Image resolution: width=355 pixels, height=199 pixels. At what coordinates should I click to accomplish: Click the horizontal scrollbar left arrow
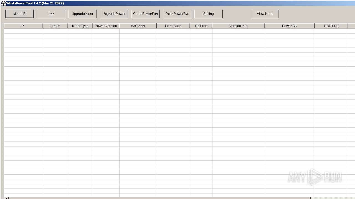6,198
